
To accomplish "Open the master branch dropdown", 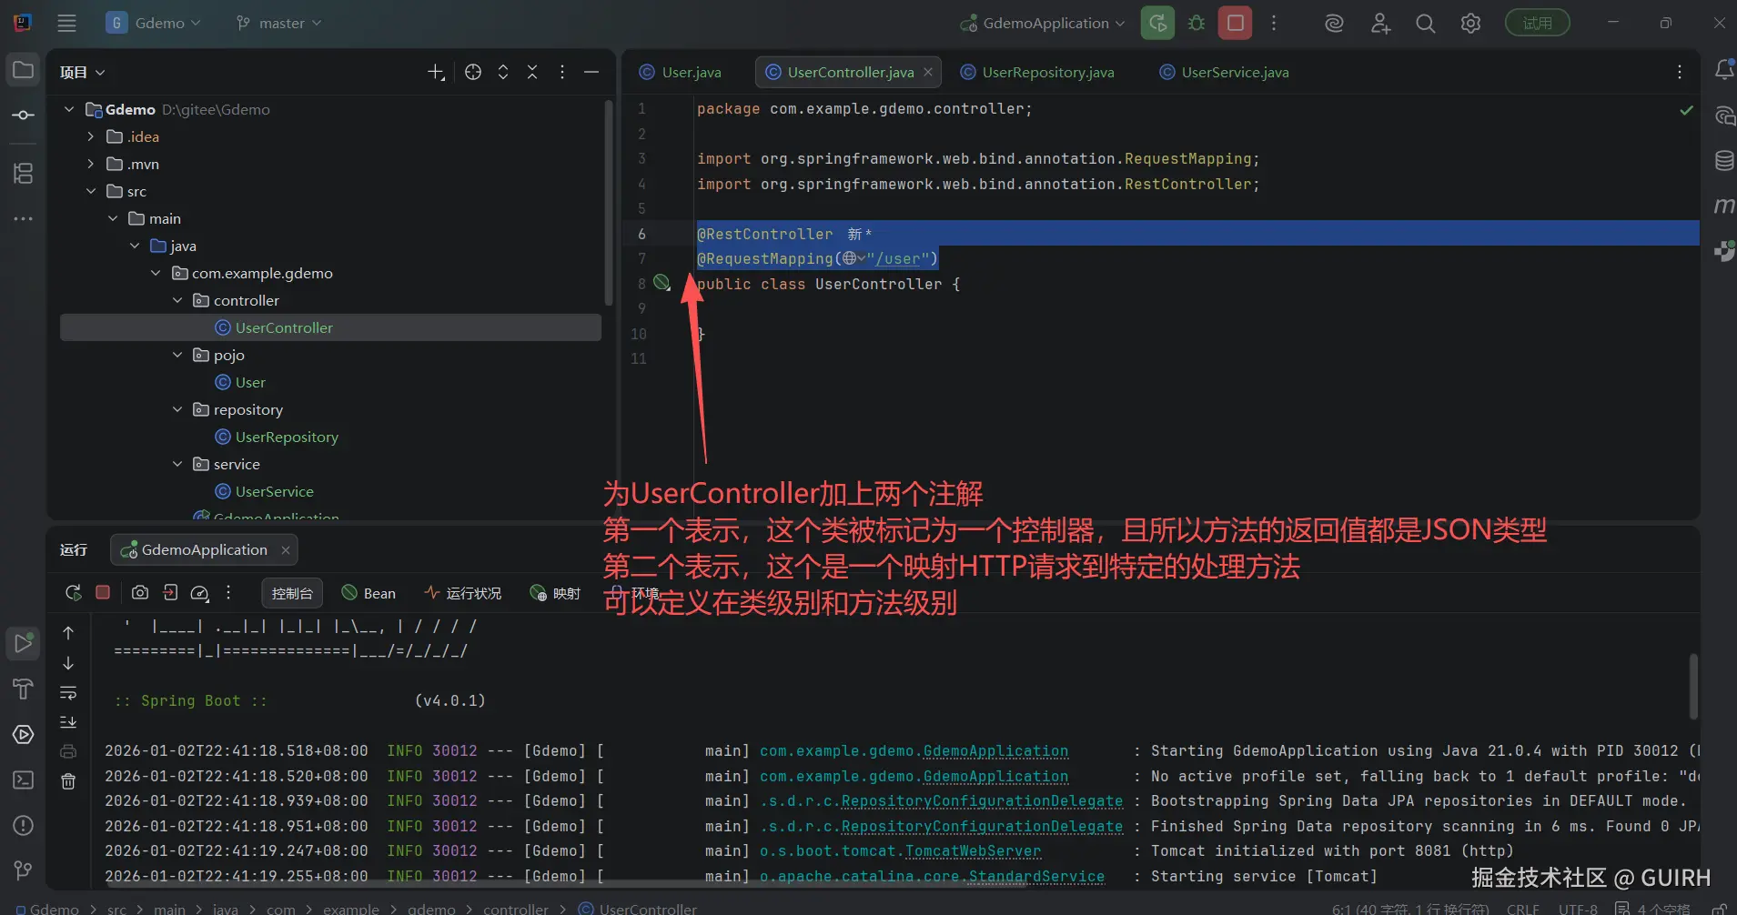I will pos(278,23).
